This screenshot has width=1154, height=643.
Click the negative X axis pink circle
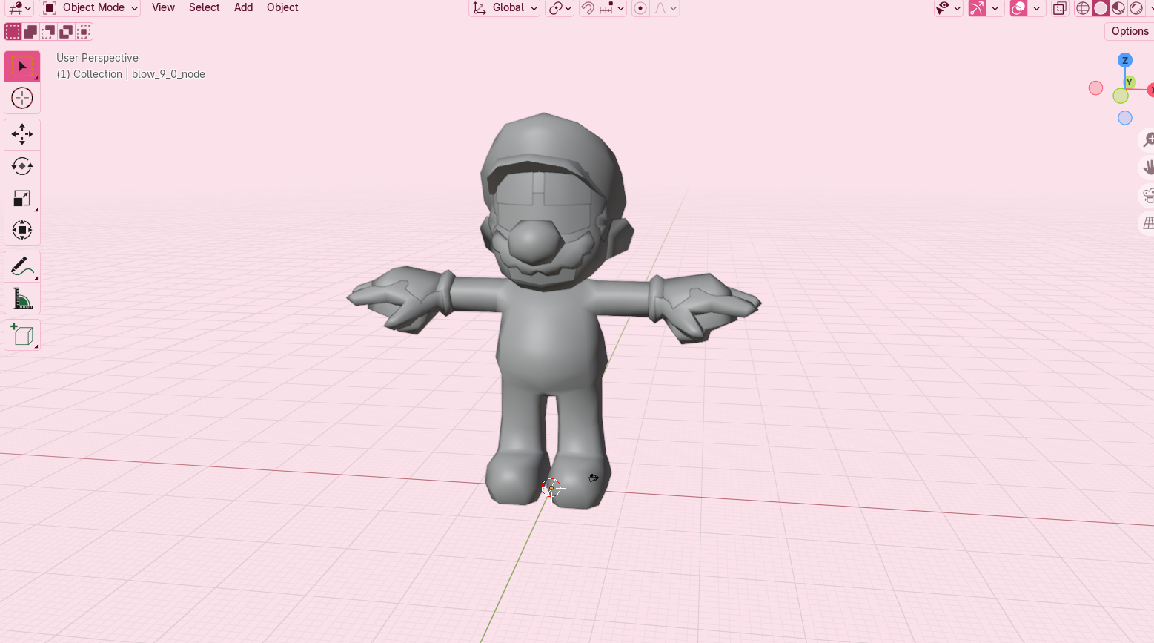coord(1095,88)
